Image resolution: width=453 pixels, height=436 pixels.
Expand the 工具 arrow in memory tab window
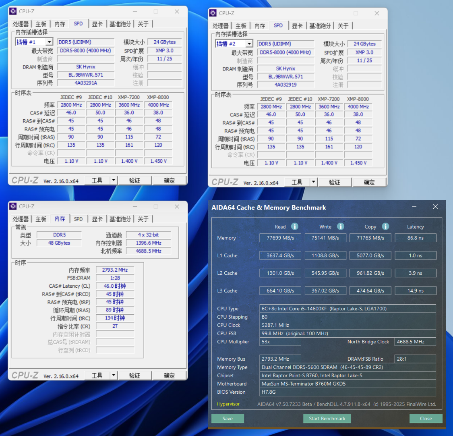(114, 375)
